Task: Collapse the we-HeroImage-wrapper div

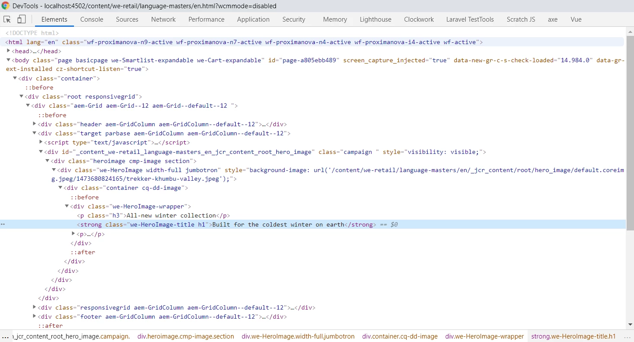Action: pos(67,207)
